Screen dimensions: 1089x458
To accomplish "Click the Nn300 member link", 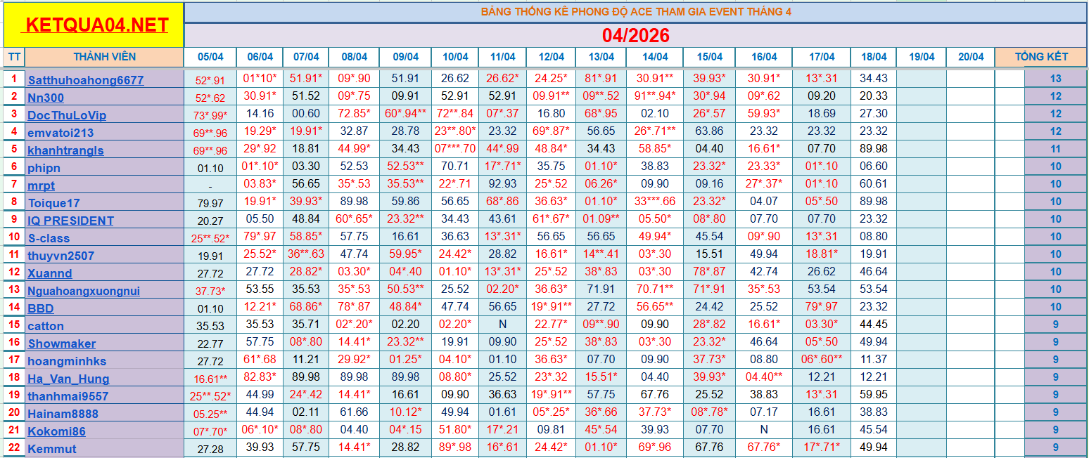I will coord(46,98).
